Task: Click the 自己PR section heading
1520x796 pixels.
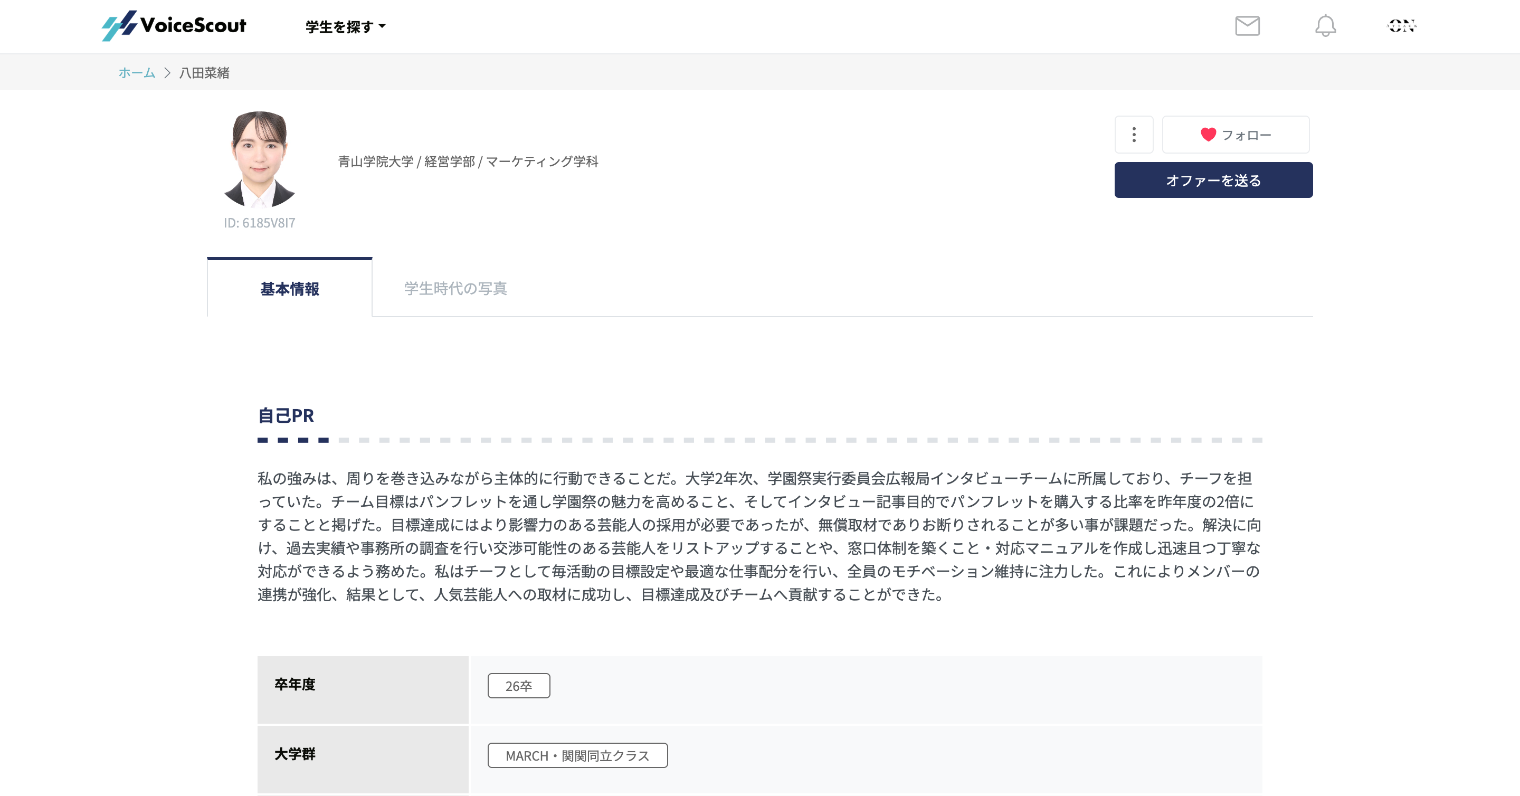Action: [286, 415]
